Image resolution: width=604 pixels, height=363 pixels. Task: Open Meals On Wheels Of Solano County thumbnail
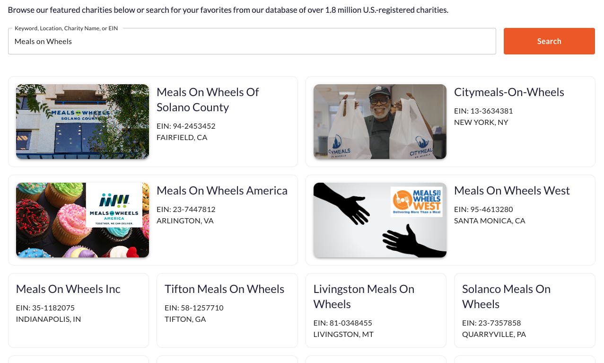tap(82, 122)
